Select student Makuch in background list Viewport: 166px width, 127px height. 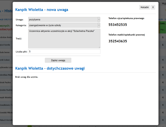[6, 120]
